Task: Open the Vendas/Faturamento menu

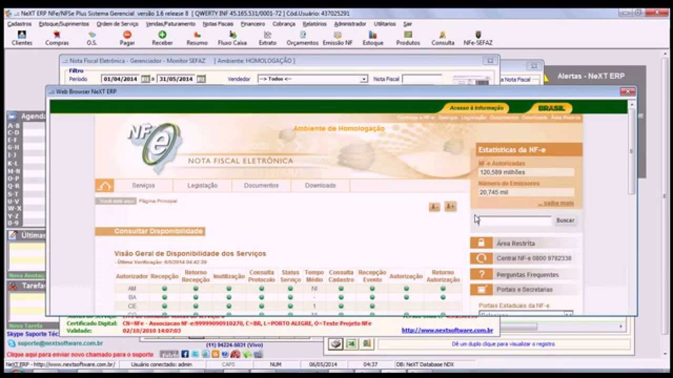Action: (170, 24)
